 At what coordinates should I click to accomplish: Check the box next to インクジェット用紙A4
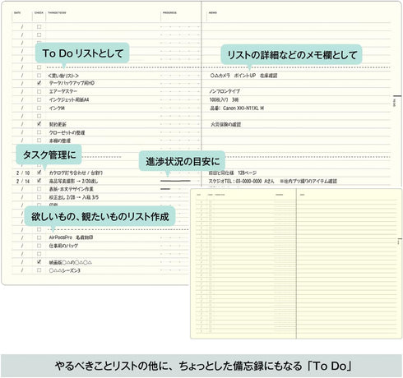pyautogui.click(x=39, y=99)
